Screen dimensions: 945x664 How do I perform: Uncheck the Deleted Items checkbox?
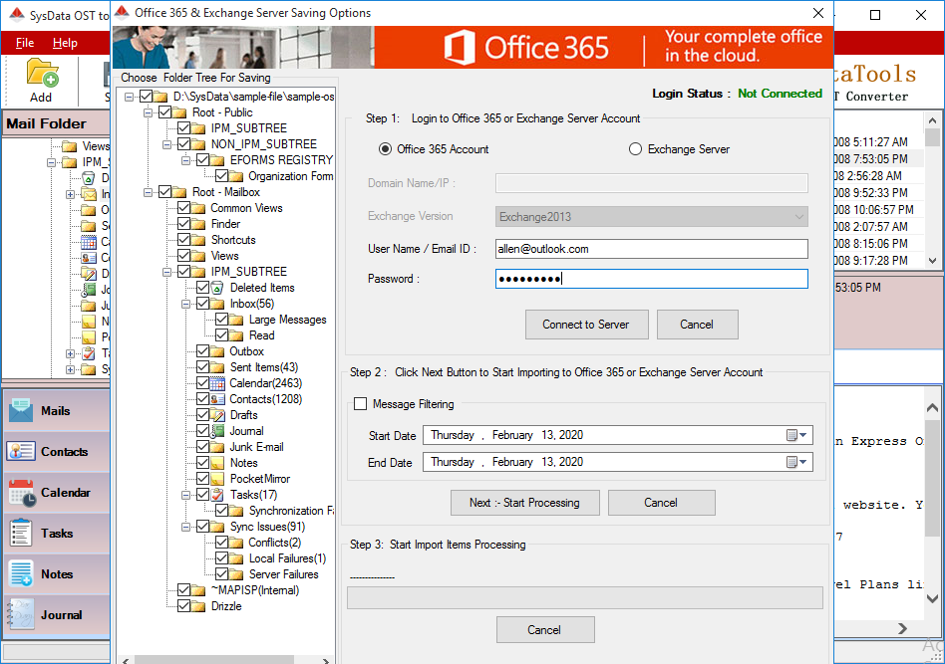pyautogui.click(x=202, y=288)
